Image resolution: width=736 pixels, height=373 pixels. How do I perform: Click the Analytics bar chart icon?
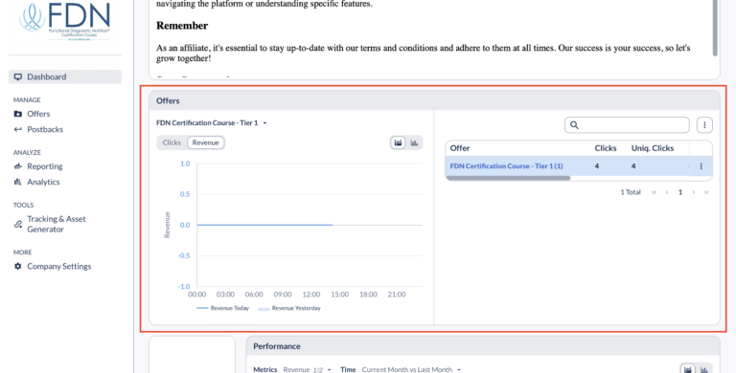coord(18,182)
